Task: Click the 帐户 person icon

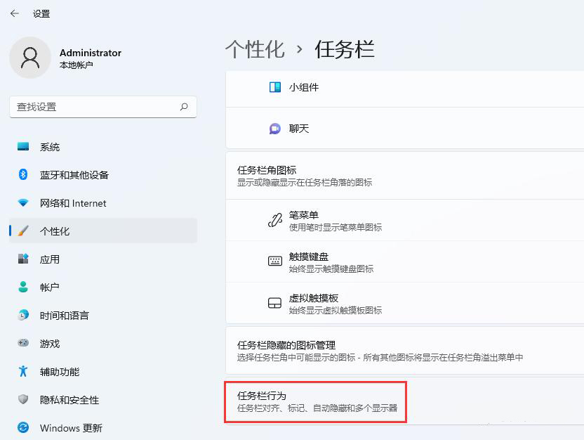Action: pyautogui.click(x=23, y=287)
